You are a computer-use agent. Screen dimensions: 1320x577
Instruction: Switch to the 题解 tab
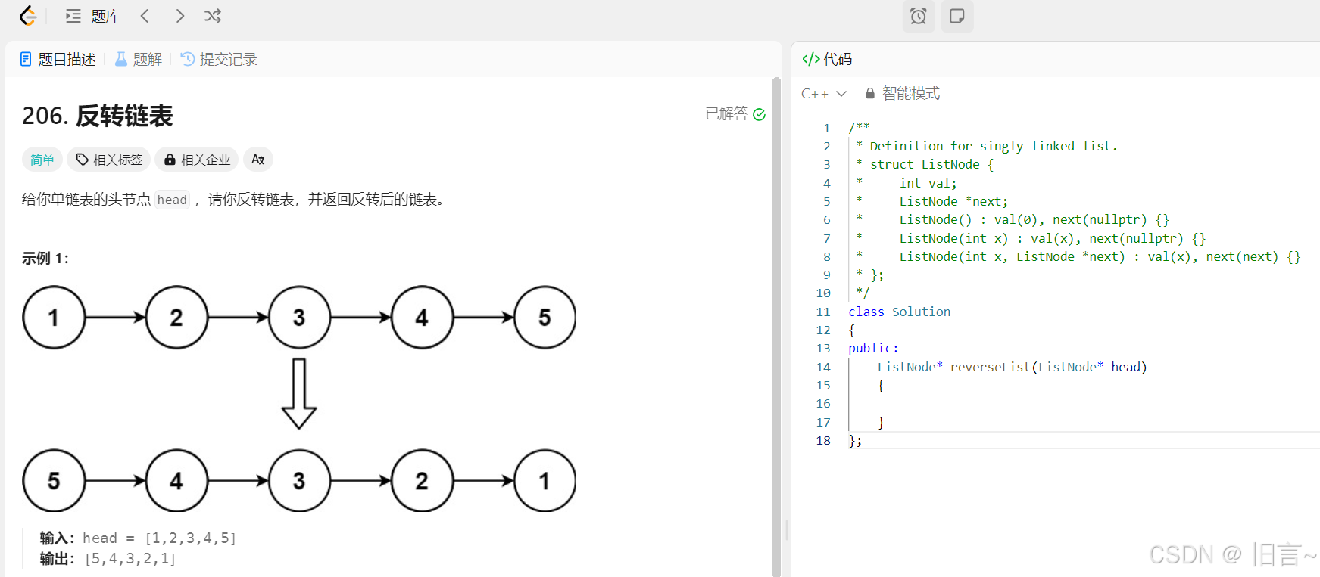[139, 59]
